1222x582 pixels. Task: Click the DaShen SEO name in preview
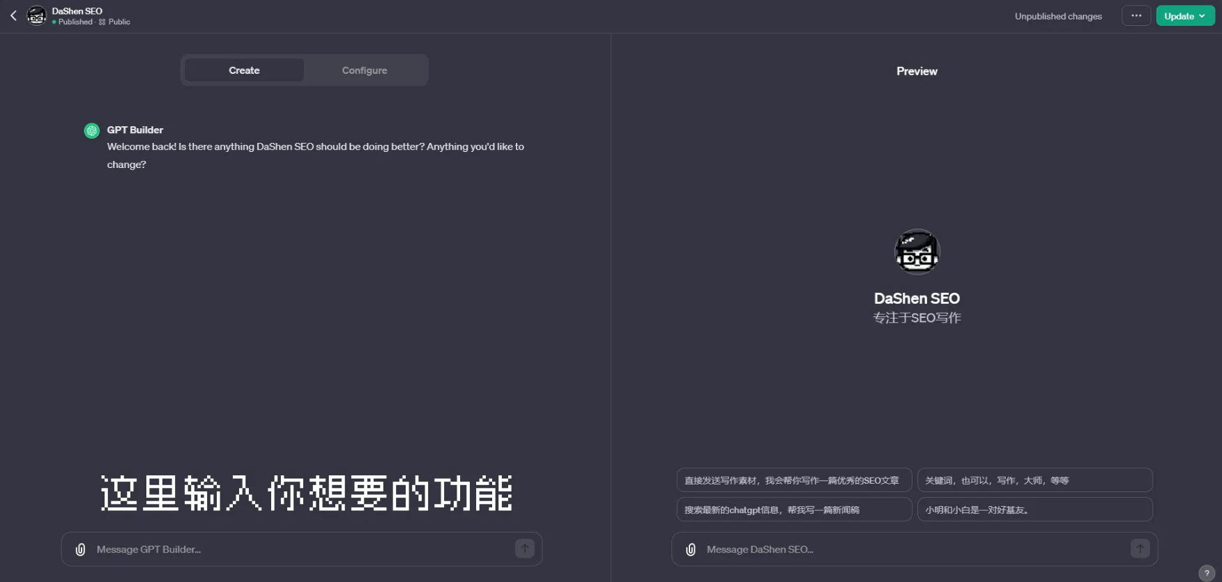pyautogui.click(x=917, y=298)
